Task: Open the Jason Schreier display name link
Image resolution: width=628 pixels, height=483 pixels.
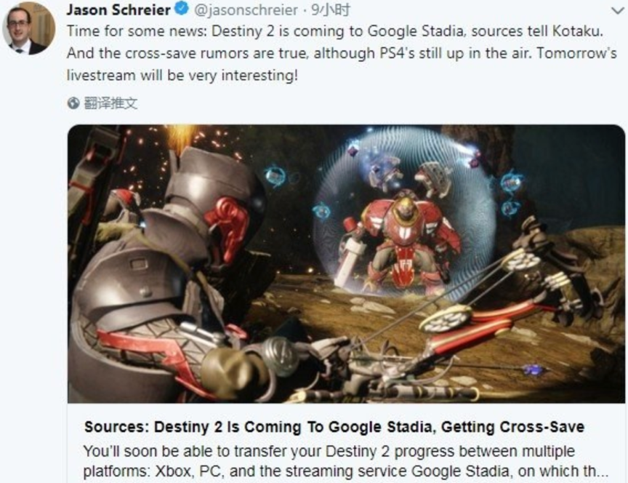Action: click(x=118, y=9)
